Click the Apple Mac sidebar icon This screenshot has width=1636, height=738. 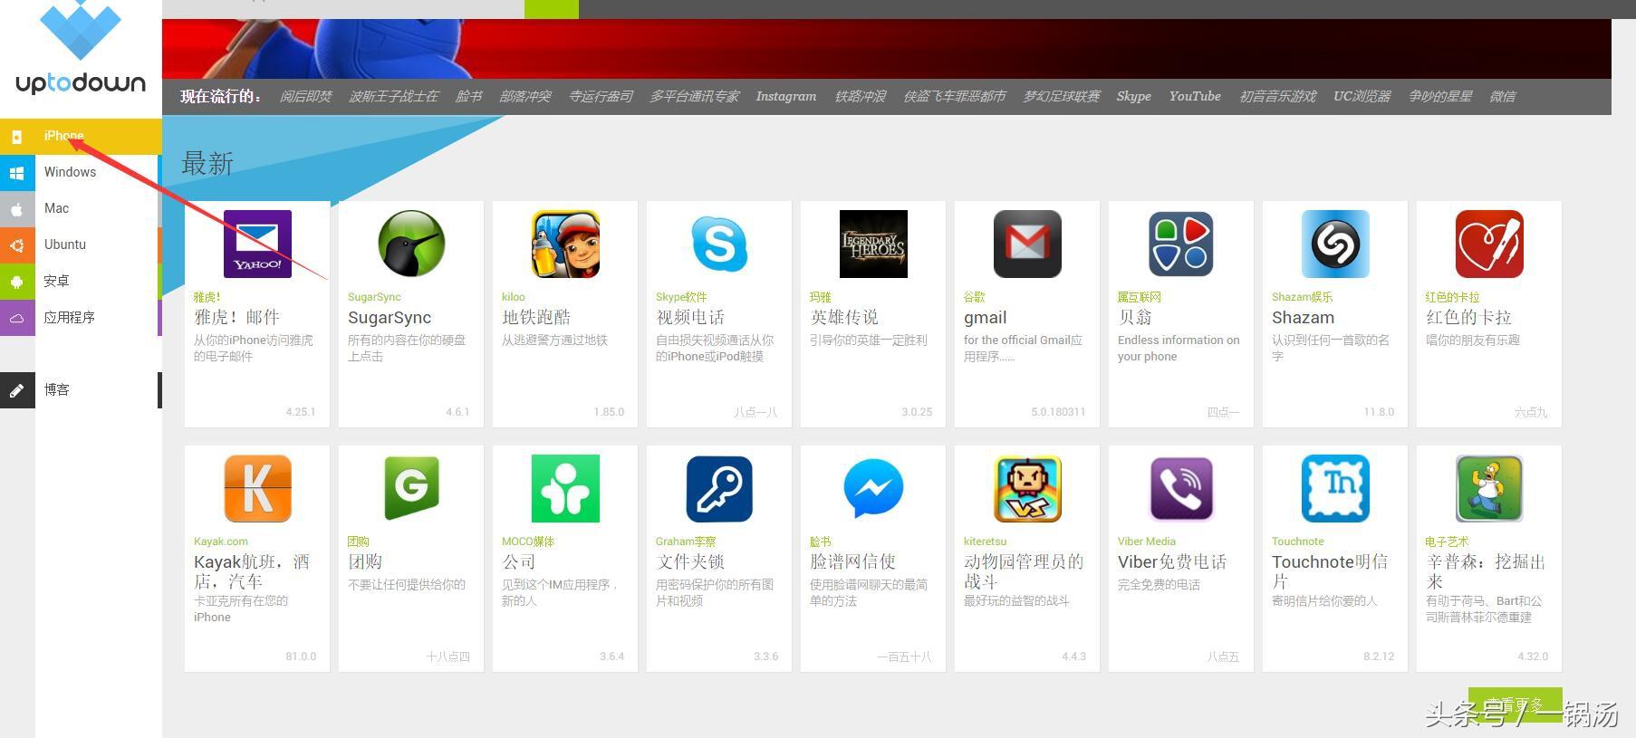17,209
